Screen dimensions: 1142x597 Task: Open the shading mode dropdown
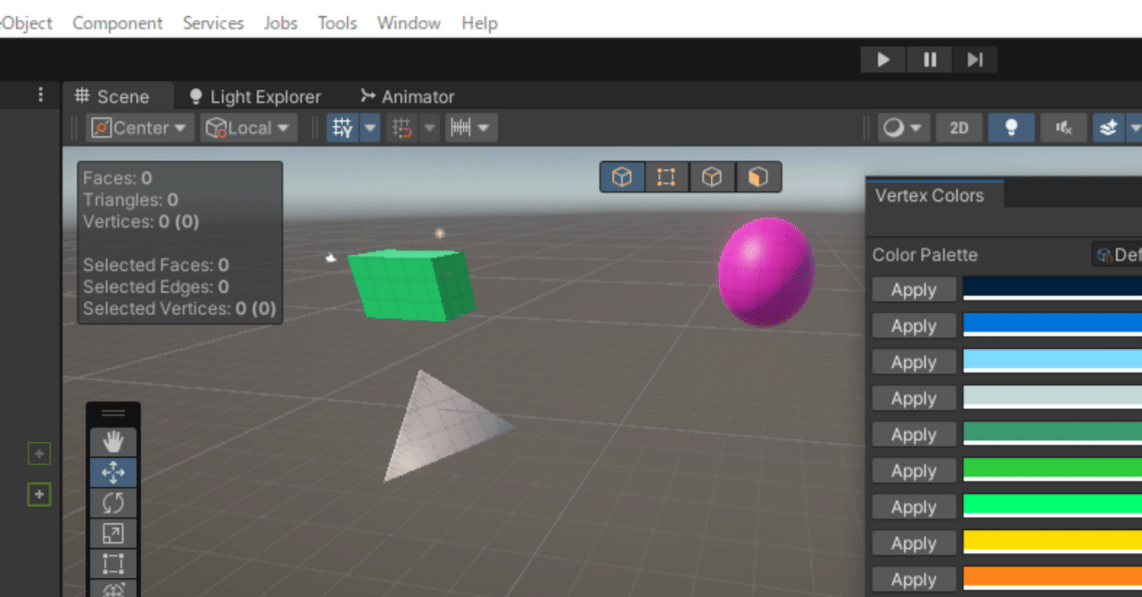[x=903, y=127]
